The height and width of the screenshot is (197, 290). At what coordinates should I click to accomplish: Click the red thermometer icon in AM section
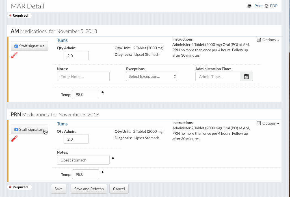[x=14, y=56]
